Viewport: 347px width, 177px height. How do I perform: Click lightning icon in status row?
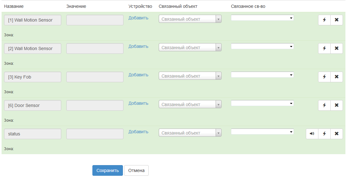tap(324, 134)
